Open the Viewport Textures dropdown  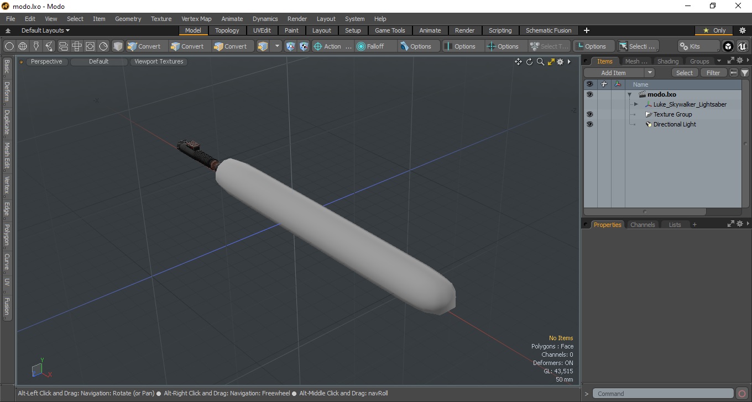pyautogui.click(x=159, y=62)
